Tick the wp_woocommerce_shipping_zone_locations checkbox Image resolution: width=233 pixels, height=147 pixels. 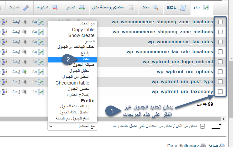[x=220, y=22]
